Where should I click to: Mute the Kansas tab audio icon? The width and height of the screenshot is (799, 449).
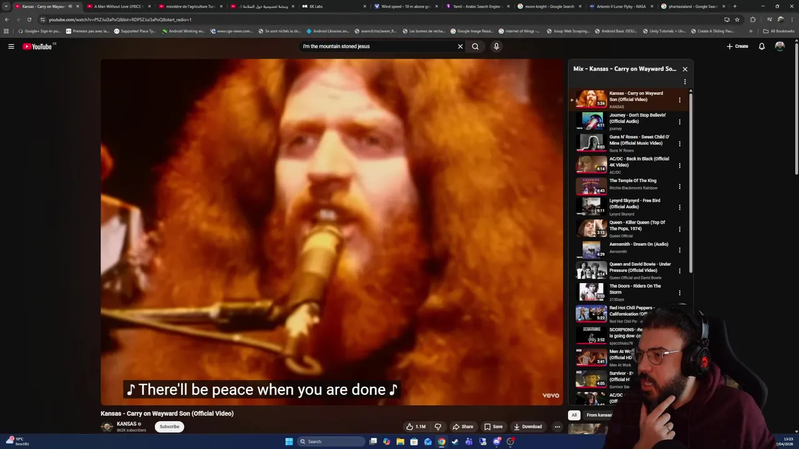(70, 6)
